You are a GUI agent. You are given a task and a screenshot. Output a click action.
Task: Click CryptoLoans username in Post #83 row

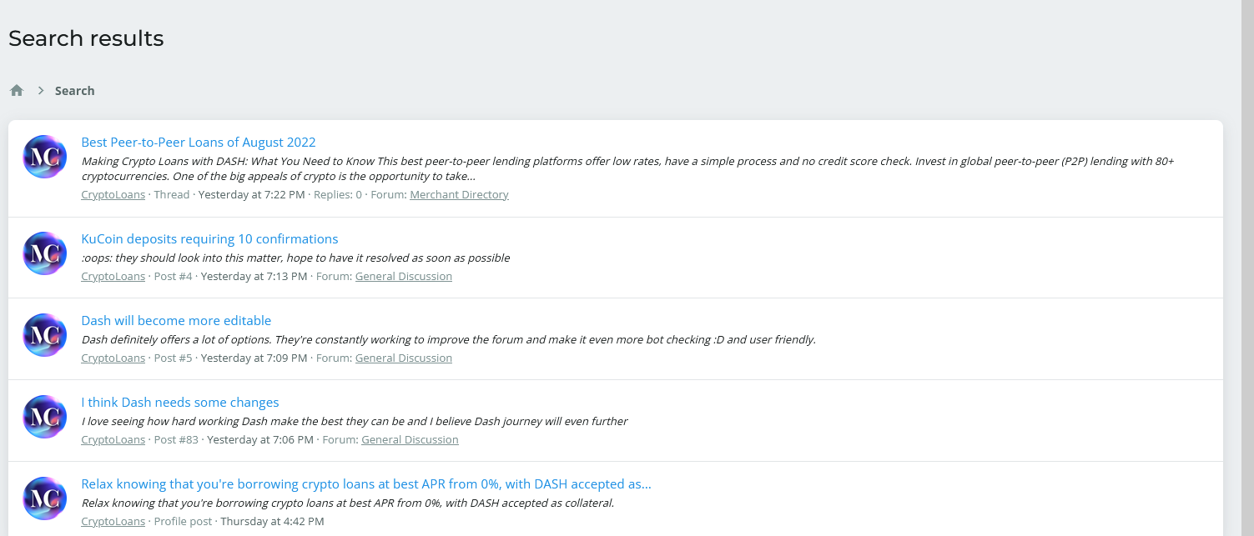pyautogui.click(x=113, y=439)
